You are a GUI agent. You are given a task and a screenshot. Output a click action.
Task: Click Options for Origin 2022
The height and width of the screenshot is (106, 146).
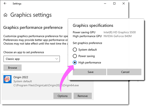pyautogui.click(x=62, y=96)
